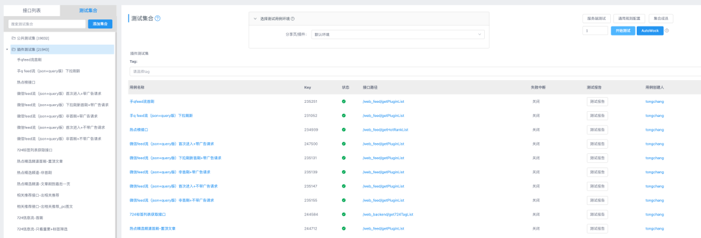Click the AutoMock button

click(x=650, y=31)
